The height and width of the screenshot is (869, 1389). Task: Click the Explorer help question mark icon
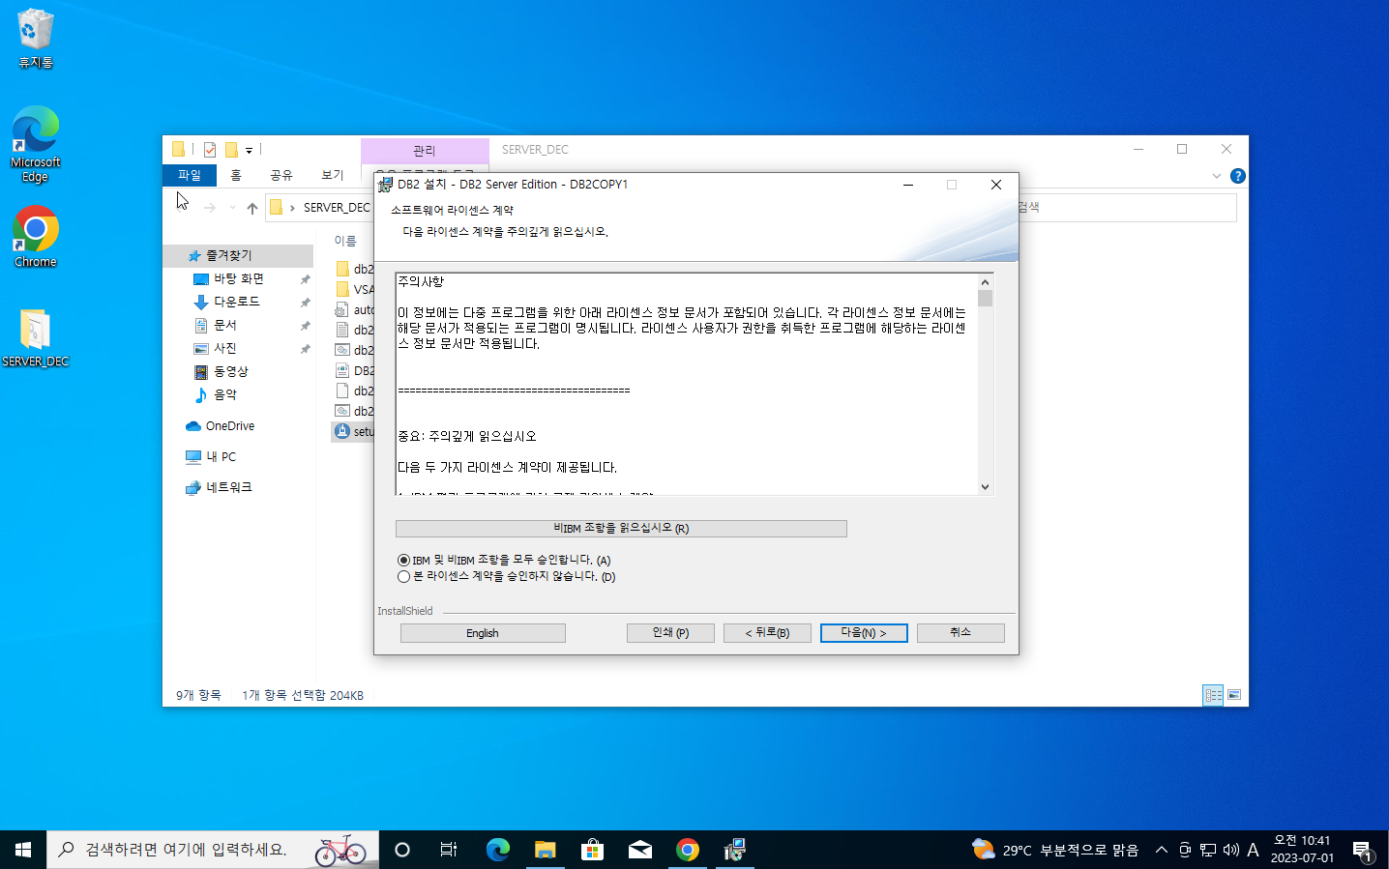tap(1237, 176)
